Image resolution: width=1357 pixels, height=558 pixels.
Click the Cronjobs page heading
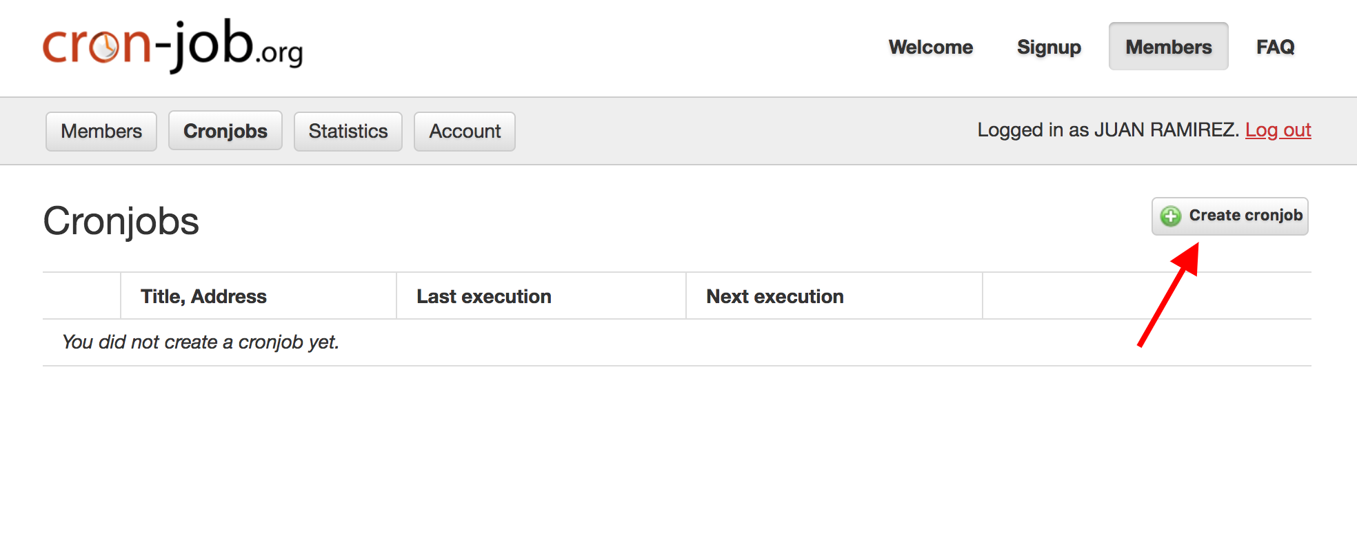click(x=121, y=221)
